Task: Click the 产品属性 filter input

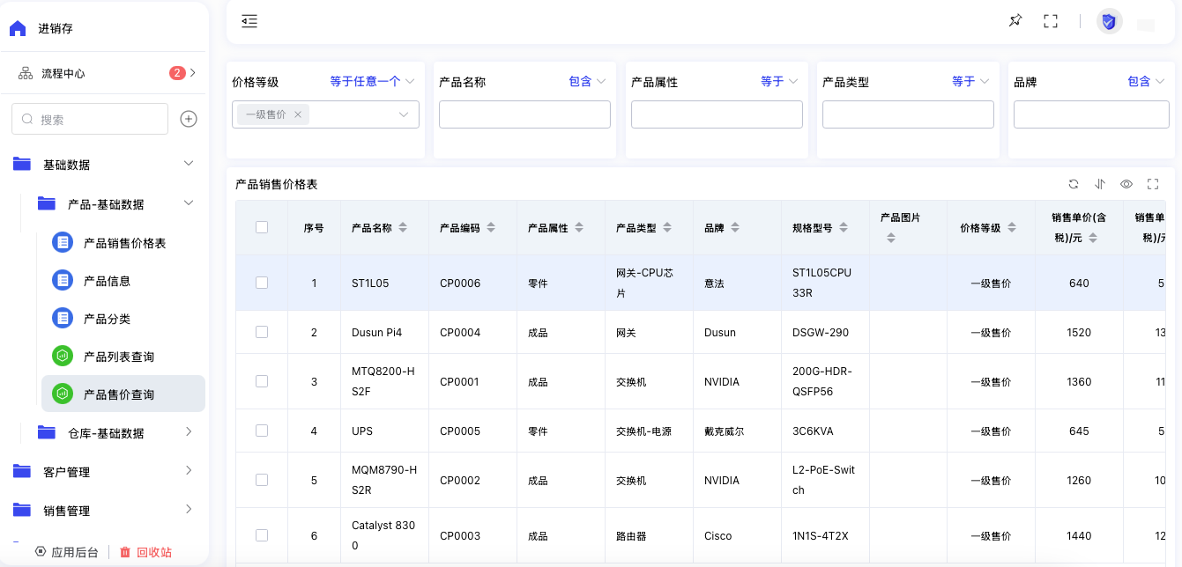Action: coord(717,114)
